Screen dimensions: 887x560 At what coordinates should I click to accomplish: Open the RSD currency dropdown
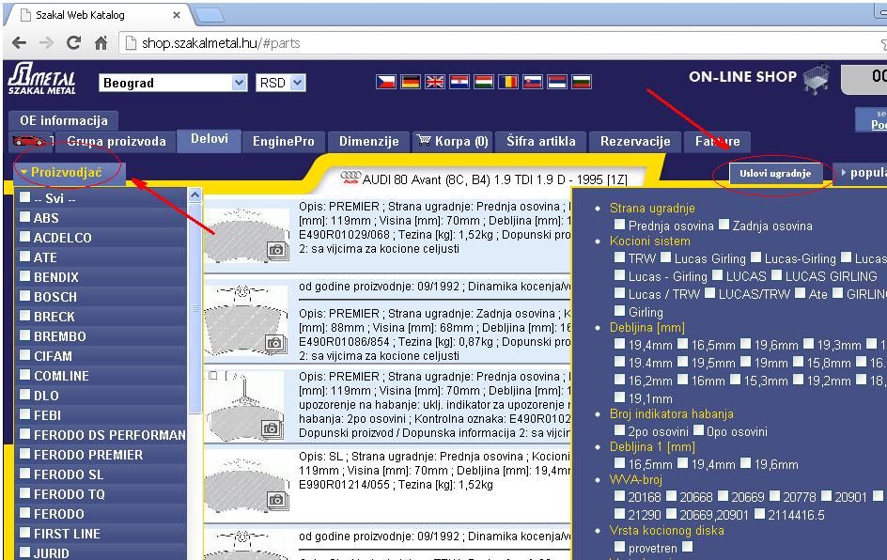tap(281, 83)
